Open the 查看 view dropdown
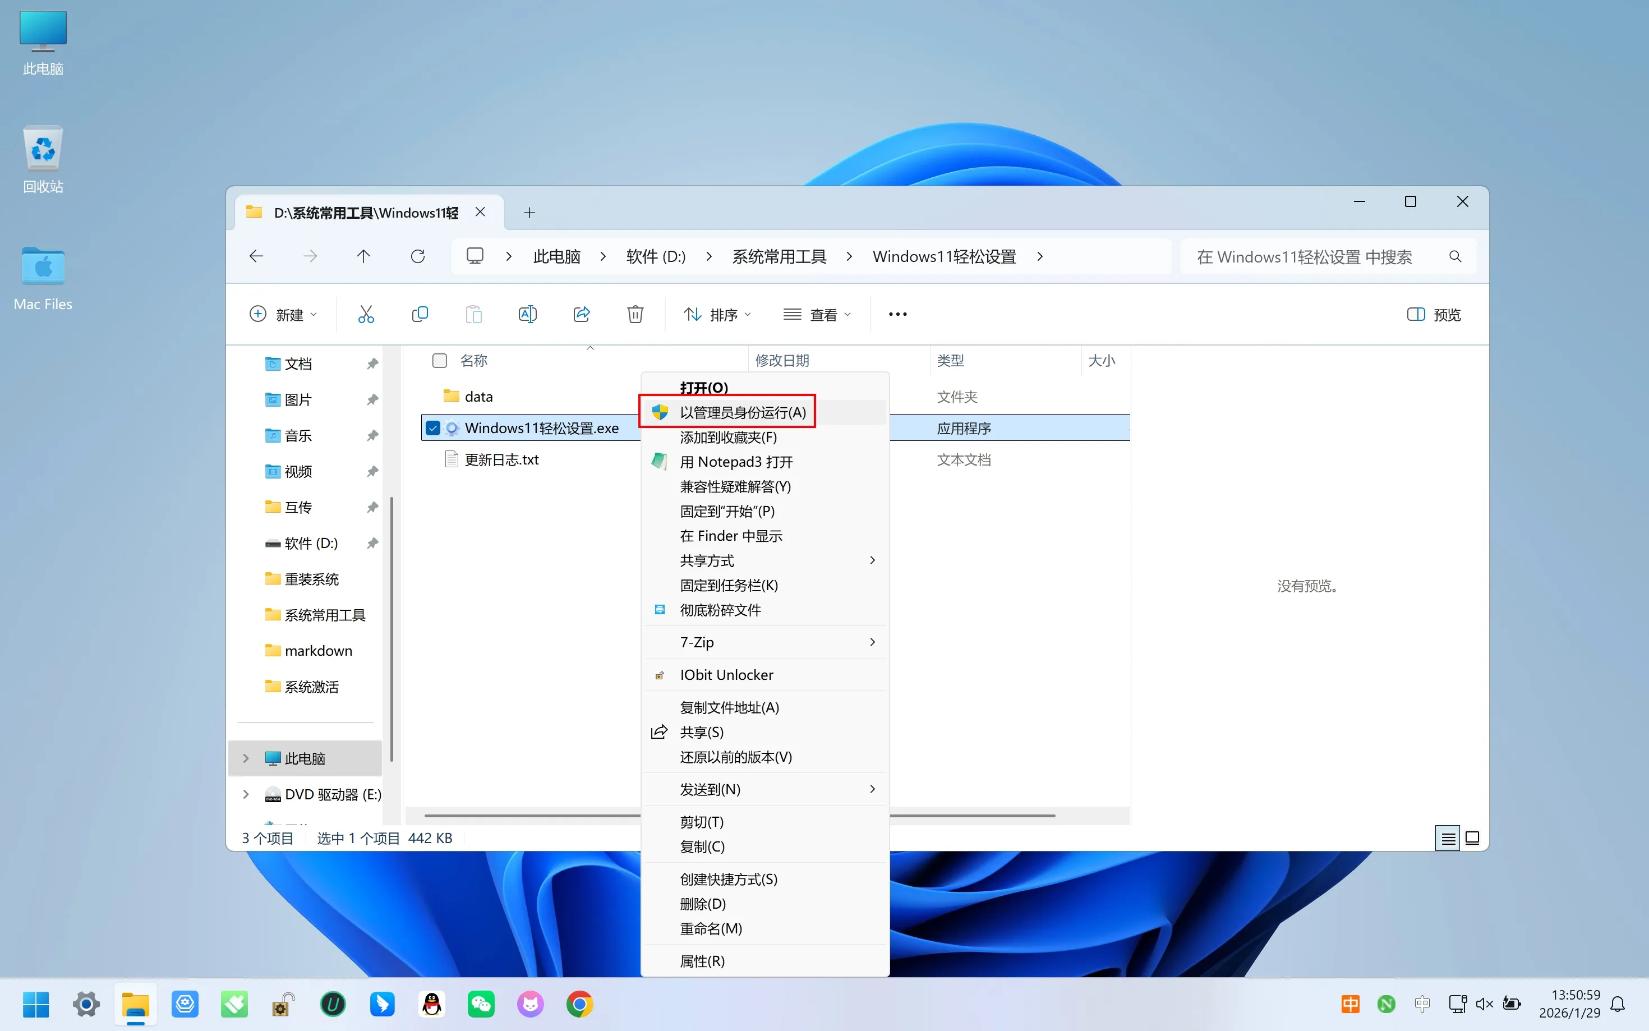 coord(817,314)
